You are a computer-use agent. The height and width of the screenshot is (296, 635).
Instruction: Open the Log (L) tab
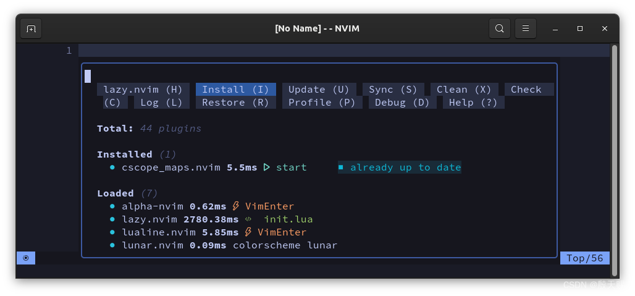162,103
